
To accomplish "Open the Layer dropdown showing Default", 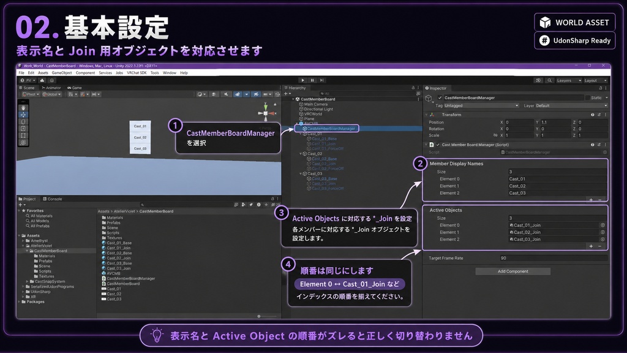I will pyautogui.click(x=571, y=105).
